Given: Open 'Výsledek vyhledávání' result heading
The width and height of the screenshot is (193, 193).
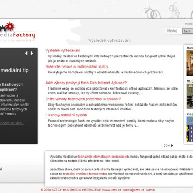Looking at the screenshot, I should (x=63, y=50).
